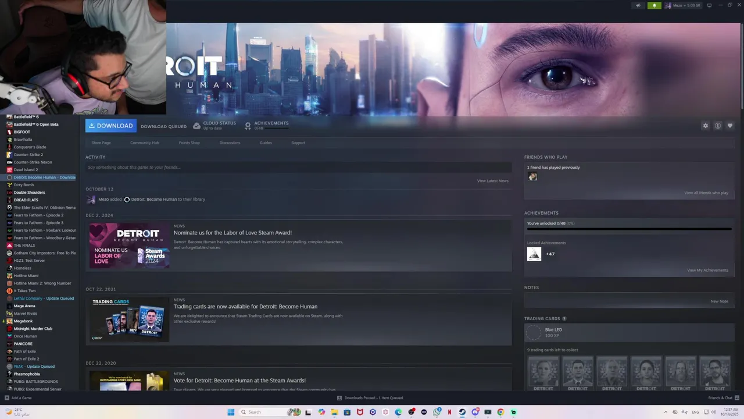This screenshot has height=419, width=744.
Task: Open Mezo account dropdown
Action: click(x=683, y=5)
